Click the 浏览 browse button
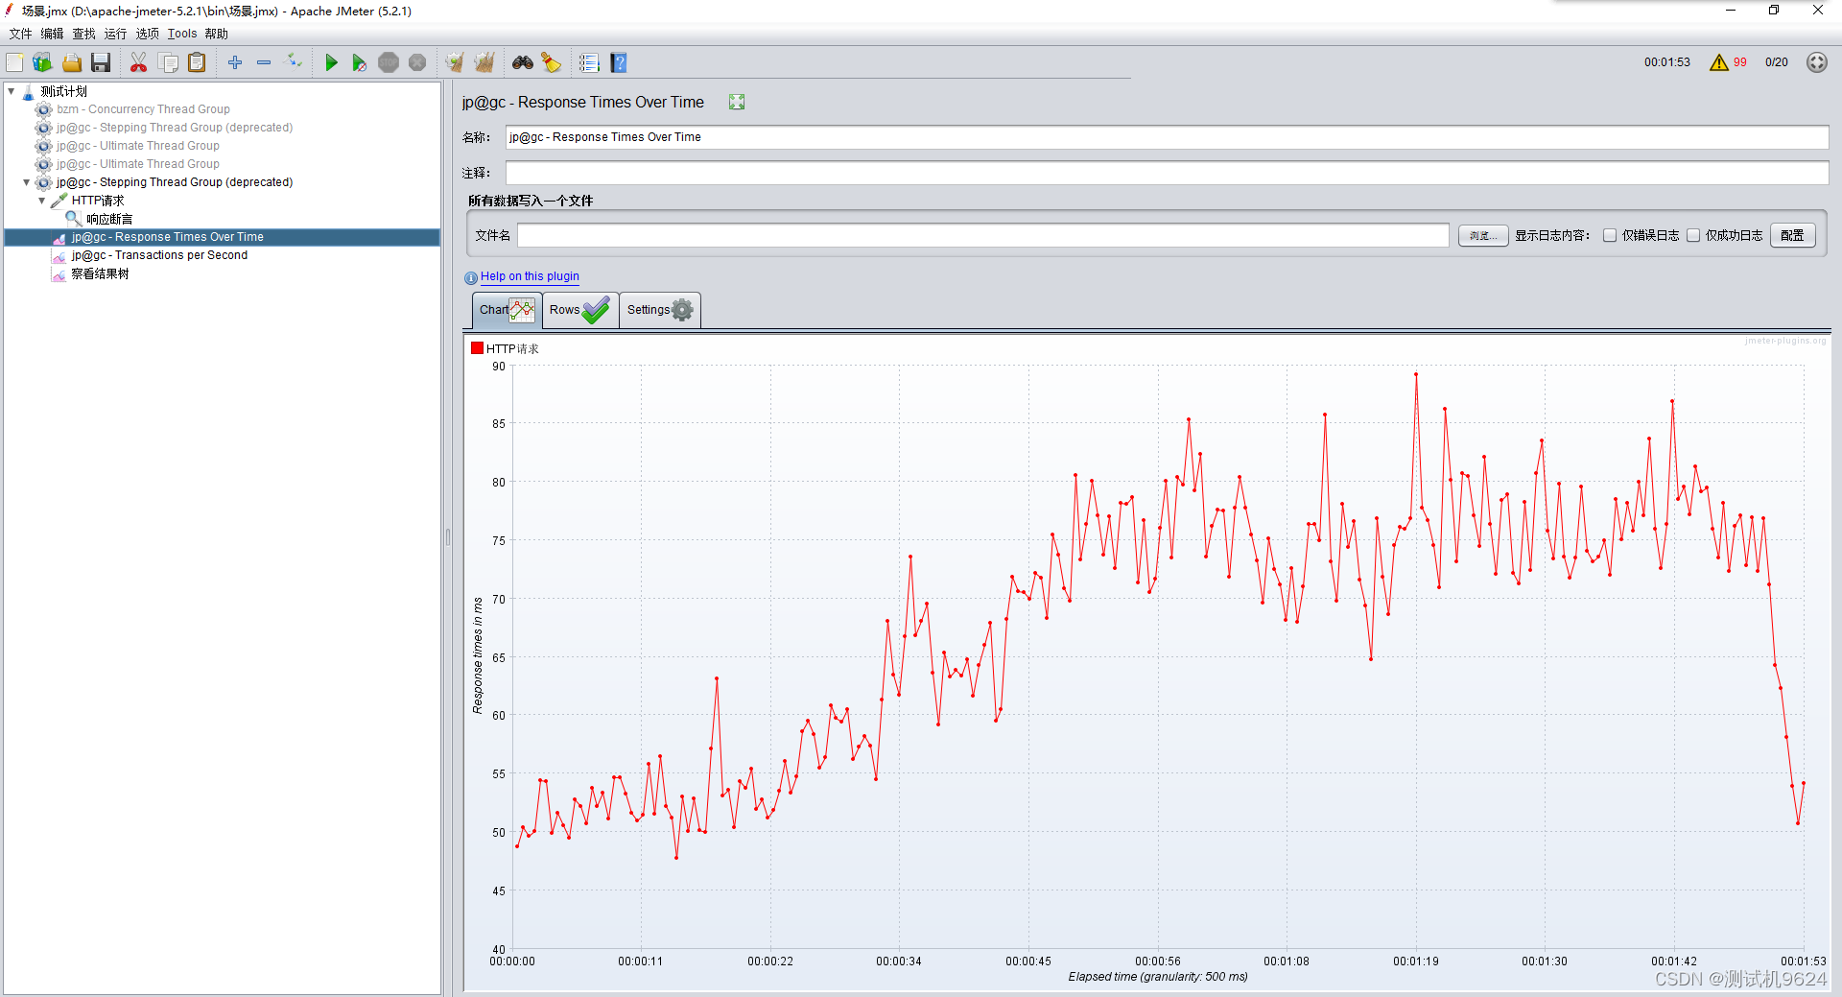 click(1483, 235)
